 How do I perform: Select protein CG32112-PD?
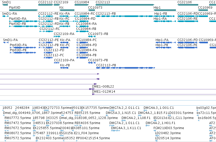(x=54, y=50)
